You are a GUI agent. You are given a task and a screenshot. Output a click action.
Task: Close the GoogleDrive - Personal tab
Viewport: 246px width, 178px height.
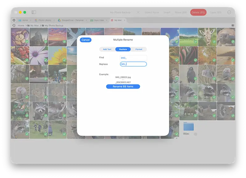pyautogui.click(x=86, y=20)
